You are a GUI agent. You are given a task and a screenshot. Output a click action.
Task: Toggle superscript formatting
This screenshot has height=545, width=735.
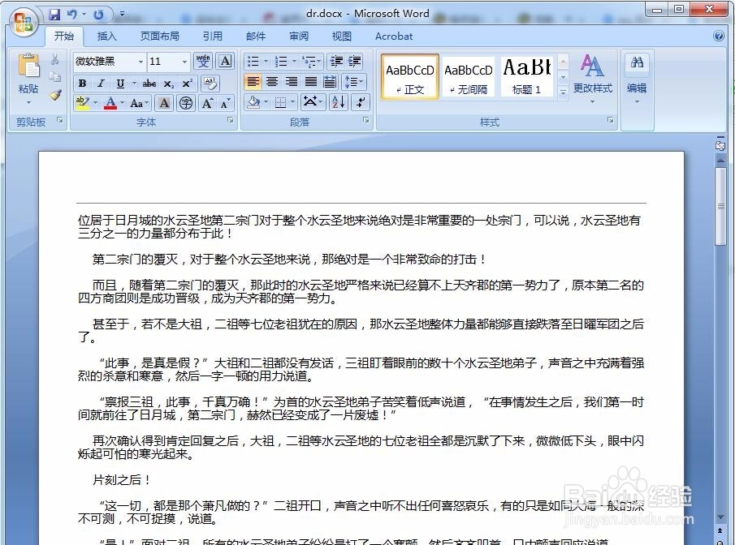click(x=187, y=84)
